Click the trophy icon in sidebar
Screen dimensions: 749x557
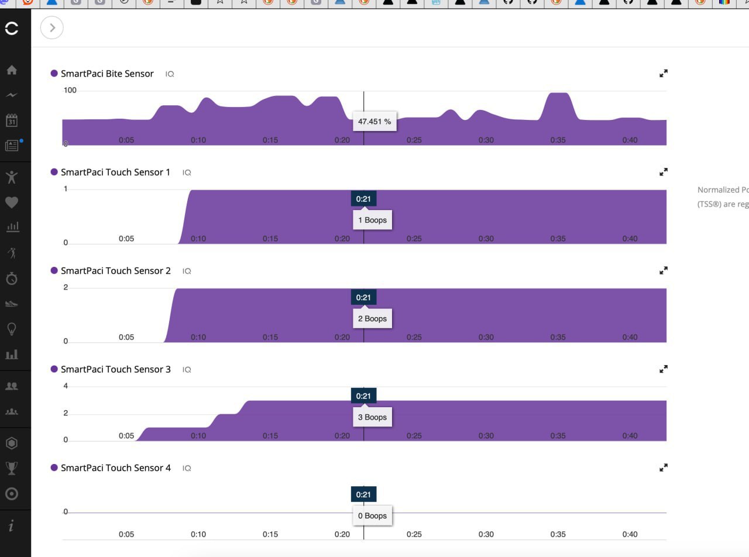(12, 468)
